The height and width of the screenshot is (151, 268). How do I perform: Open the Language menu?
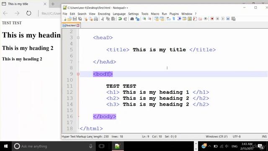point(119,14)
